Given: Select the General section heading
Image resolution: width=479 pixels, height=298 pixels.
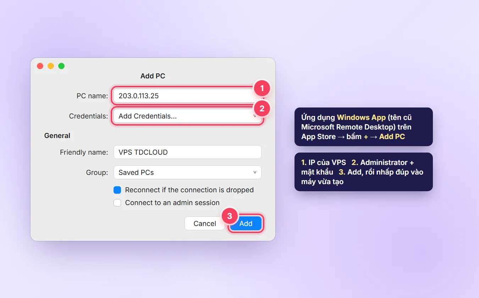Looking at the screenshot, I should click(57, 136).
